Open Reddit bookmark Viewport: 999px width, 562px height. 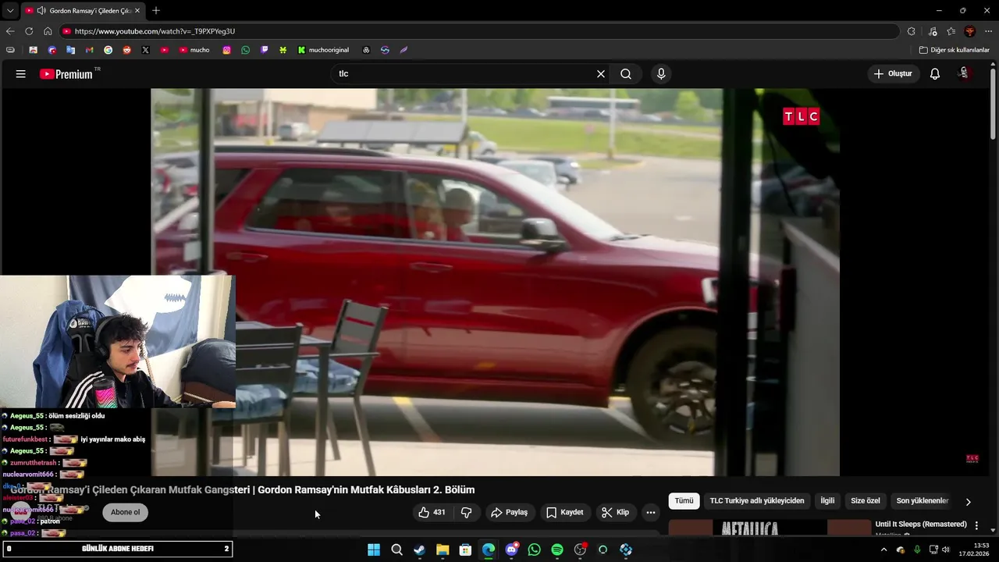tap(126, 50)
